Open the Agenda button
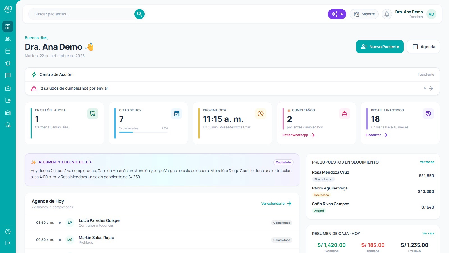The width and height of the screenshot is (449, 253). point(423,47)
